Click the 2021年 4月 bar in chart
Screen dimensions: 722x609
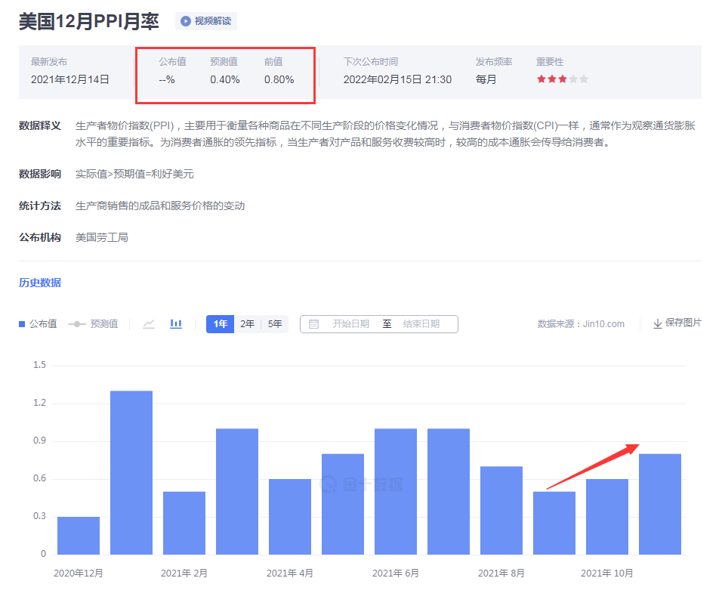[289, 517]
